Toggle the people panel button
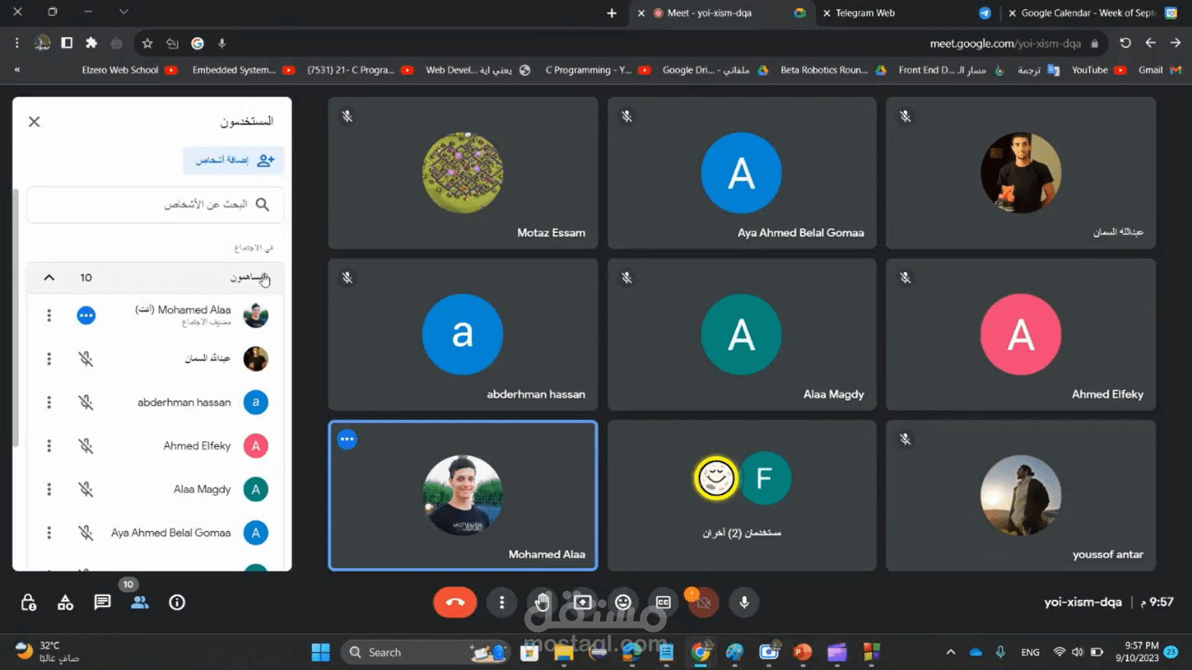1192x670 pixels. tap(140, 602)
